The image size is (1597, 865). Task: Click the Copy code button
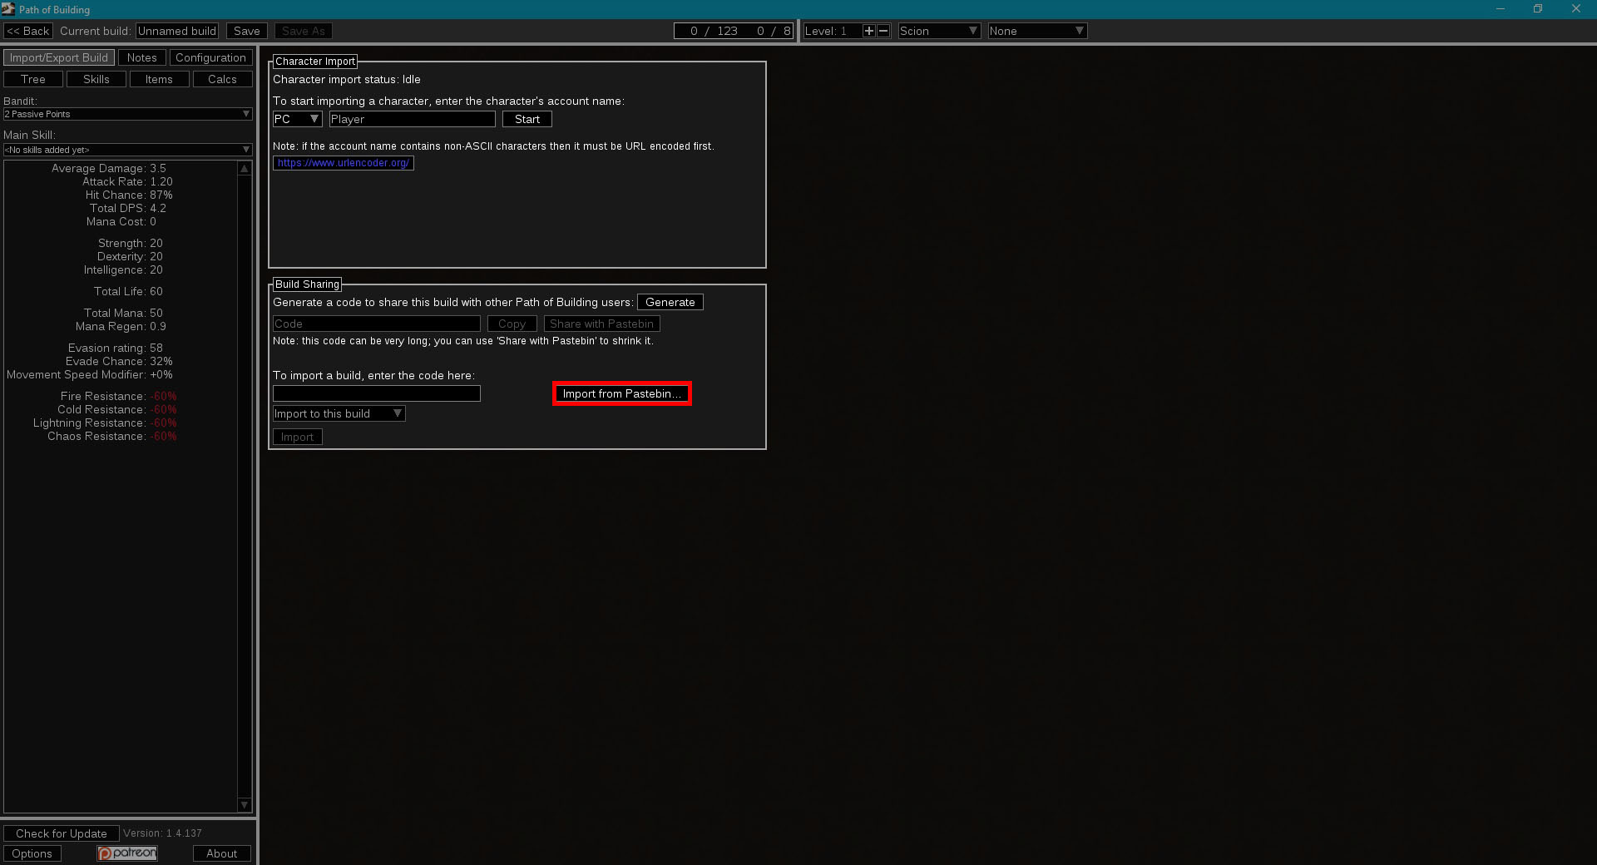tap(512, 324)
